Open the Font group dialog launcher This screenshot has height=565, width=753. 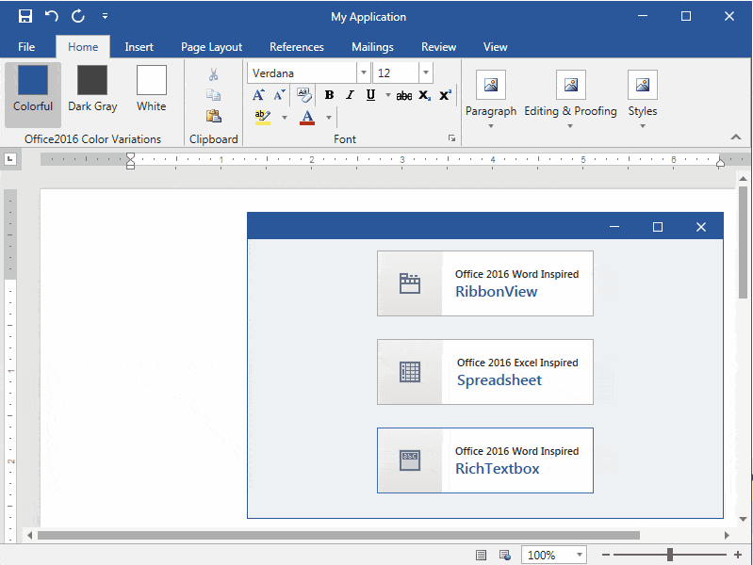tap(452, 138)
